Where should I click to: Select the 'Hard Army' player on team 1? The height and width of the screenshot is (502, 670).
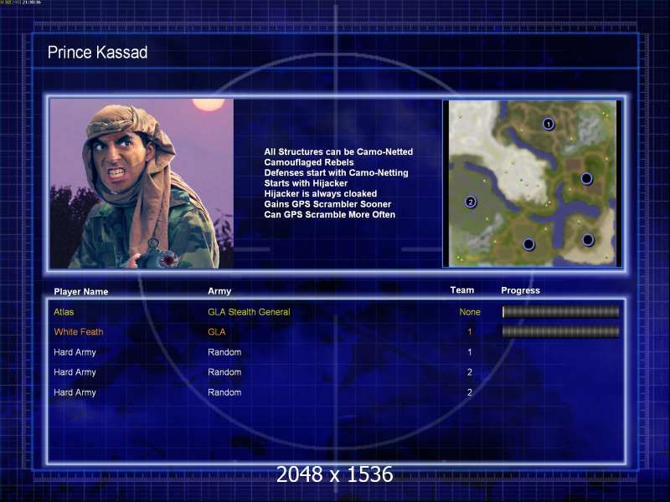click(75, 352)
